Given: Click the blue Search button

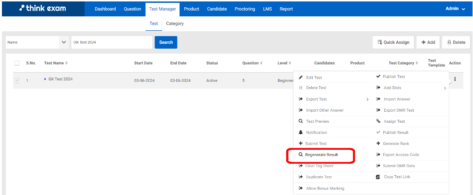Looking at the screenshot, I should pos(166,42).
